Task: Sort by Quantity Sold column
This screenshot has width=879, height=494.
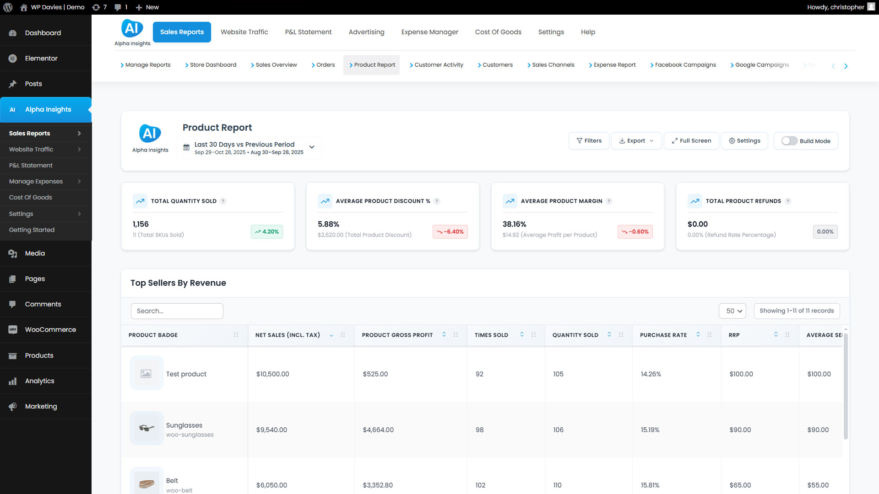Action: point(609,334)
